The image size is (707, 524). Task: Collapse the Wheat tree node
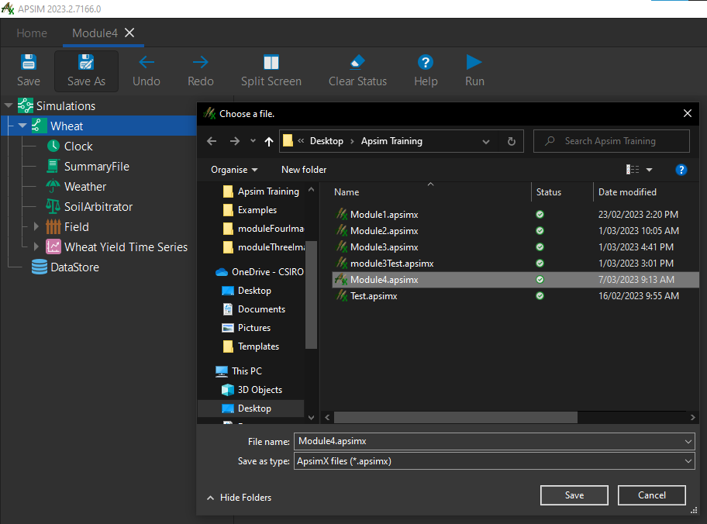click(x=22, y=126)
